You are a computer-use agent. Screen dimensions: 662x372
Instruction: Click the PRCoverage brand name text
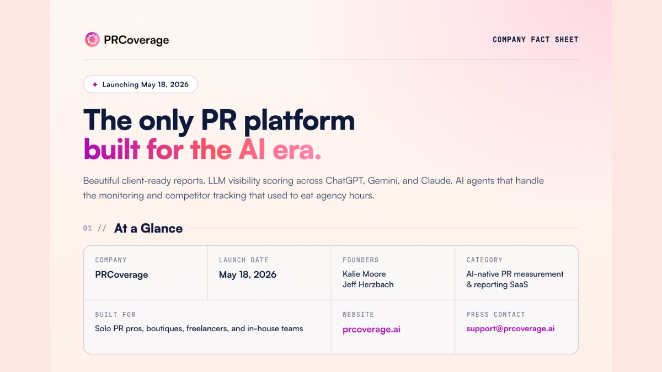(x=136, y=40)
